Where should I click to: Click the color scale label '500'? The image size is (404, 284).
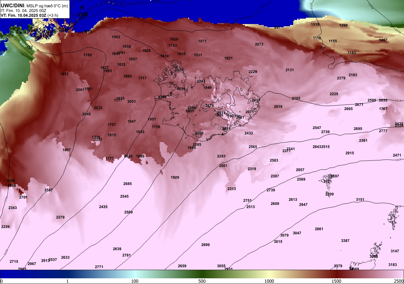(202, 281)
